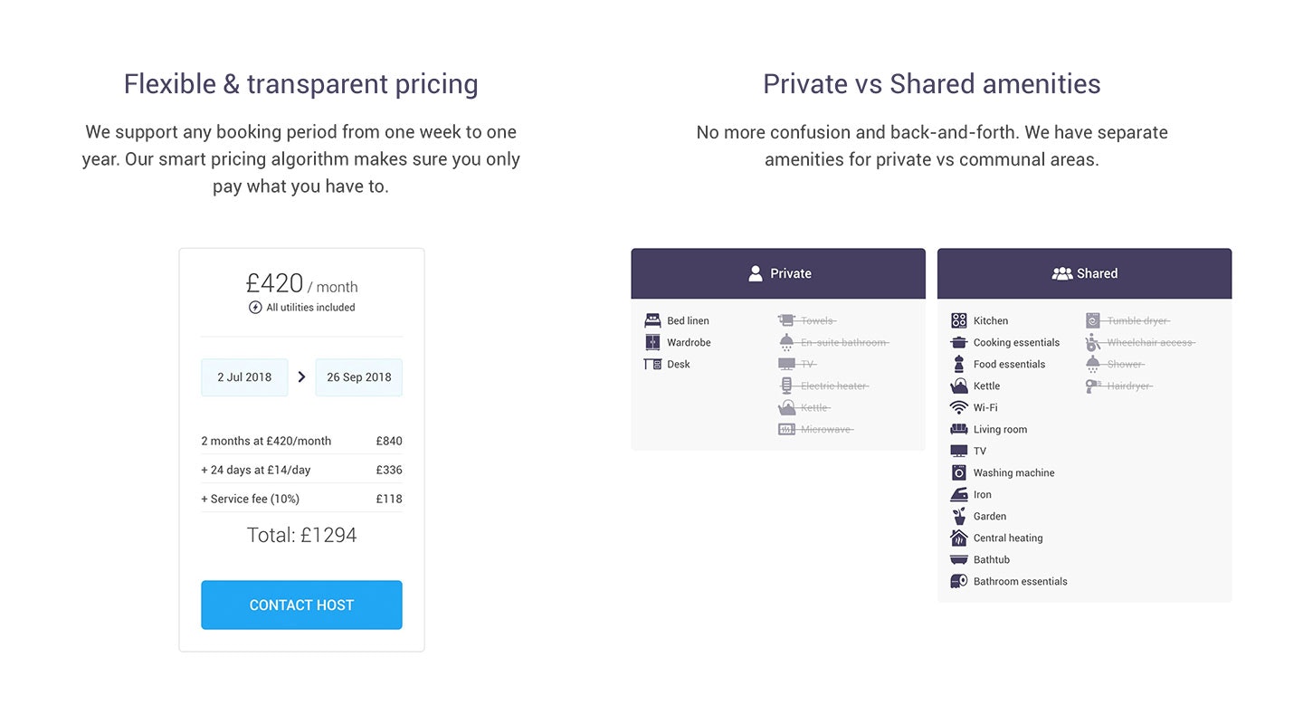1303x724 pixels.
Task: Click the crossed-out Wheelchair access item
Action: click(1150, 342)
